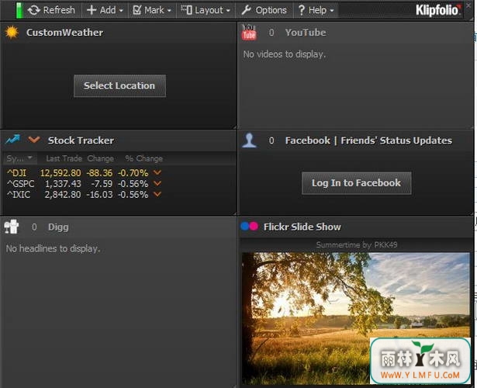The image size is (477, 388).
Task: Click the Digg klip icon
Action: point(12,227)
